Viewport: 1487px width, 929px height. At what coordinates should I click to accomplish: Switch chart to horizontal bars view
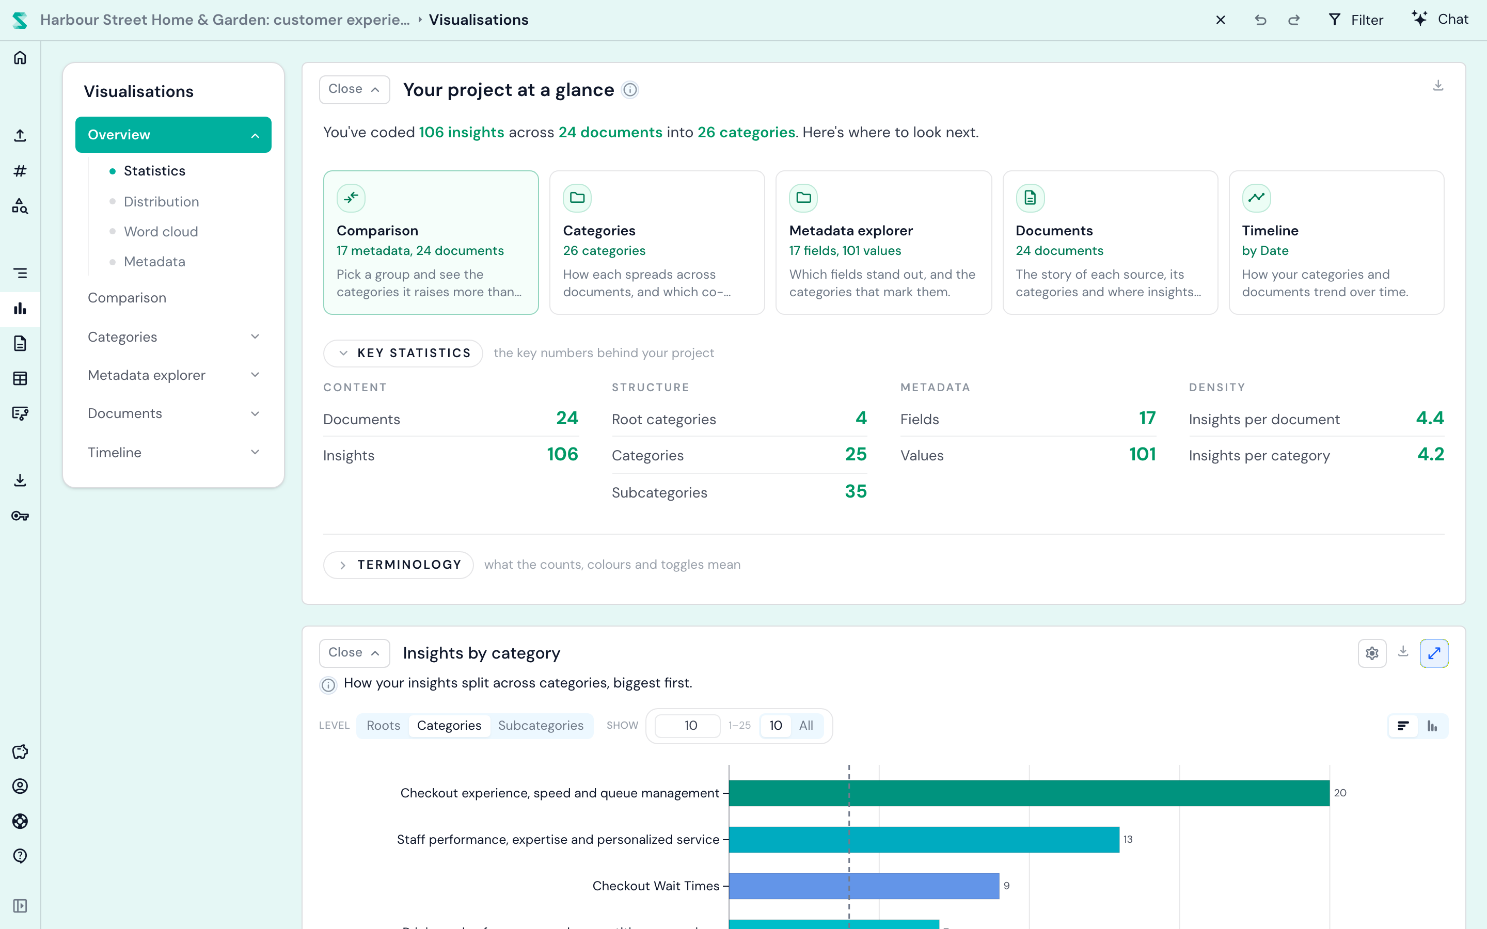[1403, 726]
